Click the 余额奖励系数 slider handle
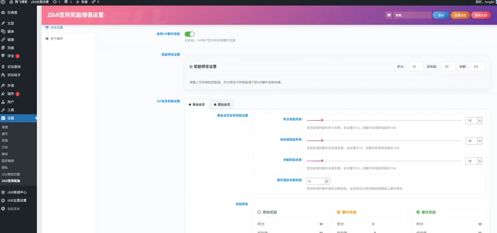The height and width of the screenshot is (233, 497). coord(322,161)
